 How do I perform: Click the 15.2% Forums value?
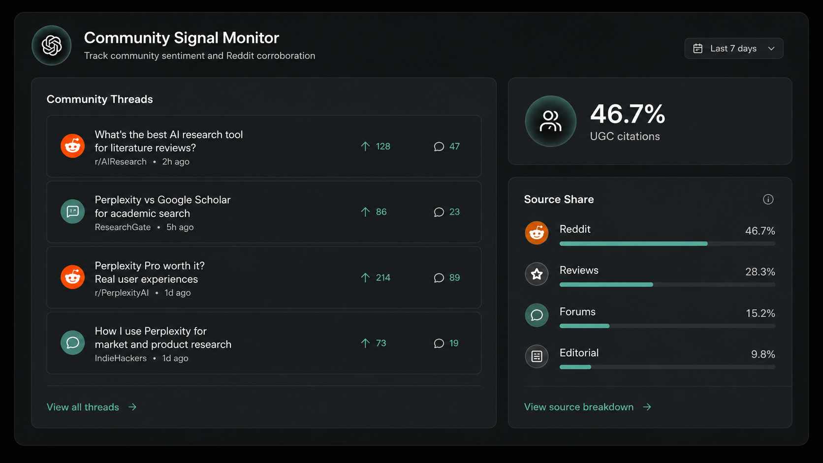[760, 313]
